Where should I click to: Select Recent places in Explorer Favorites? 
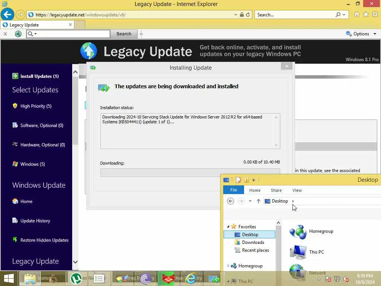tap(255, 250)
